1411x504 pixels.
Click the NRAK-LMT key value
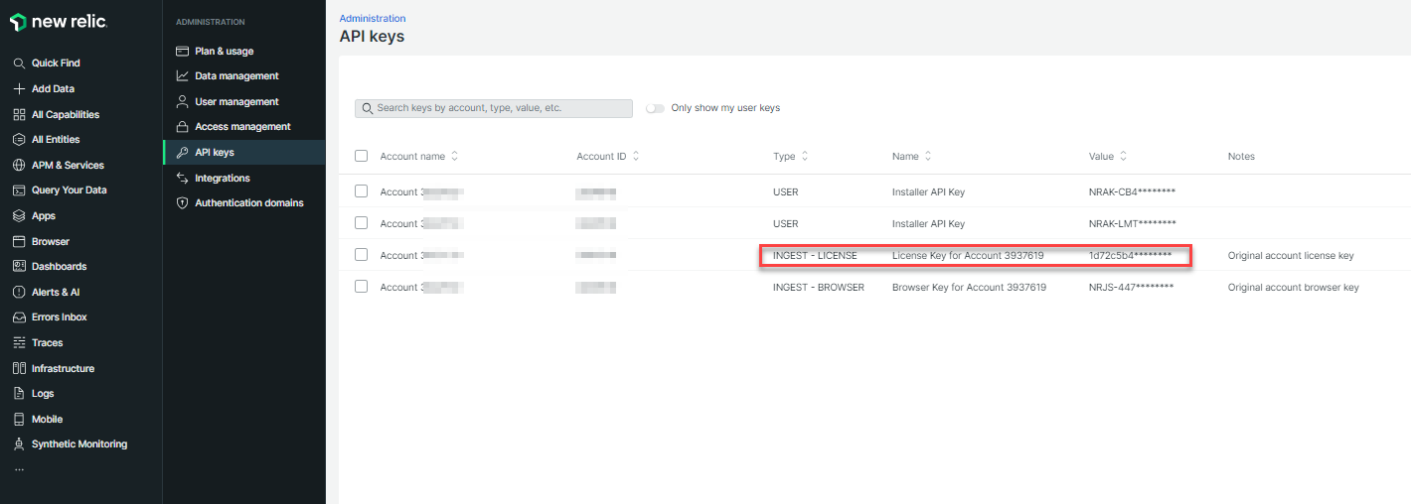pos(1133,224)
